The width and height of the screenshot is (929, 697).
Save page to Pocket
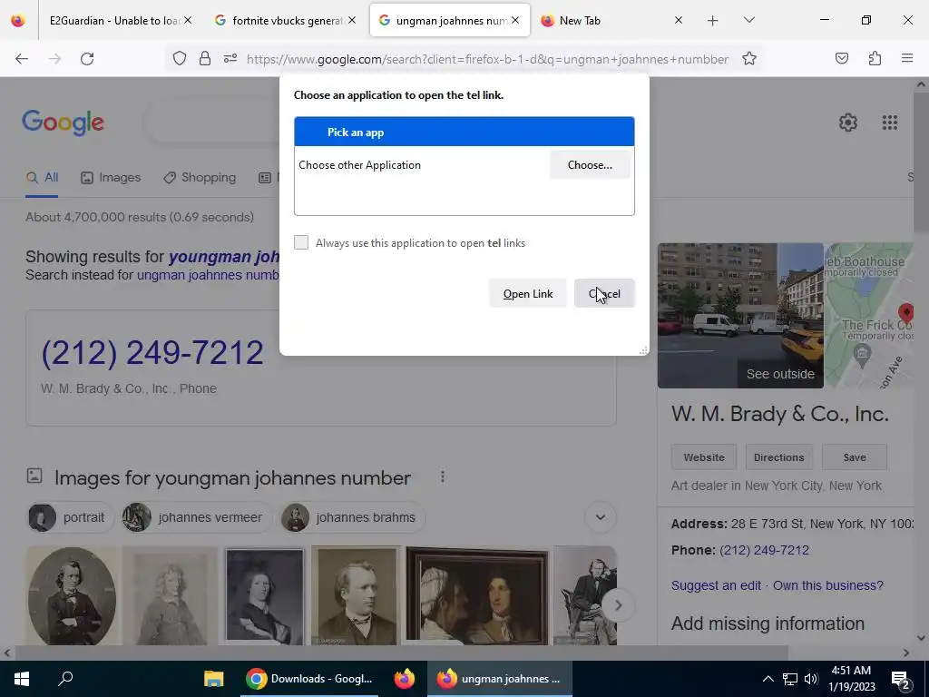point(842,58)
